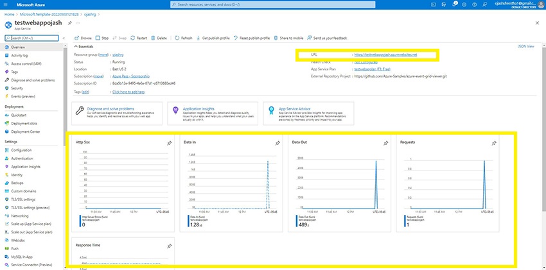The height and width of the screenshot is (270, 546).
Task: Collapse the left navigation menu chevron
Action: (64, 38)
